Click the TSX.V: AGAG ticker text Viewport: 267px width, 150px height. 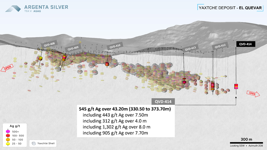point(33,11)
